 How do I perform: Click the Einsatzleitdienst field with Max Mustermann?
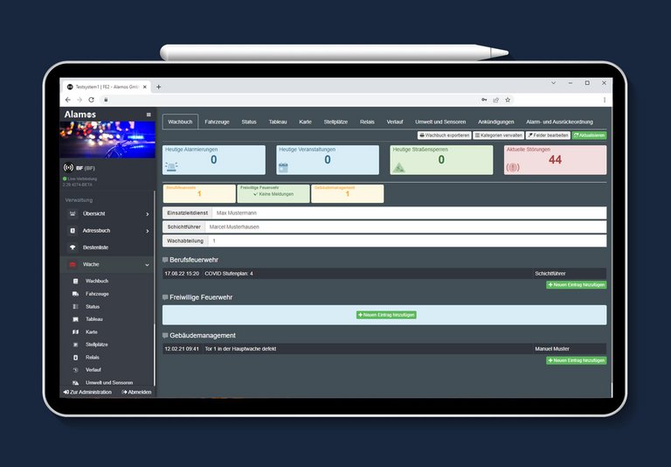(x=408, y=213)
